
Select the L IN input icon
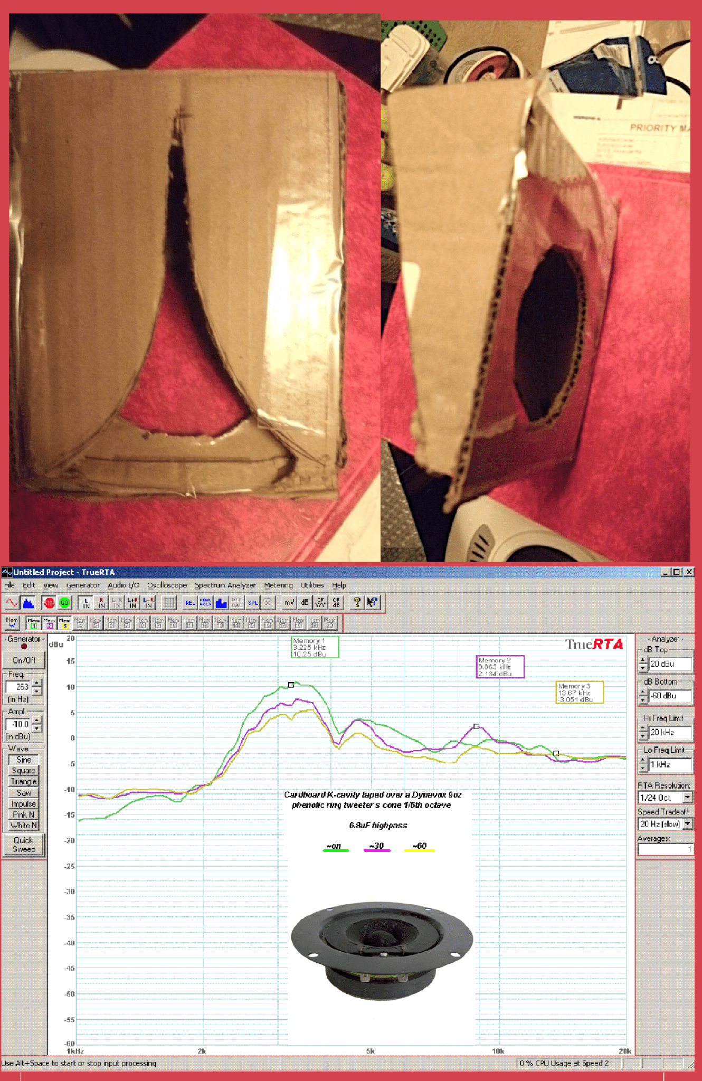(86, 602)
